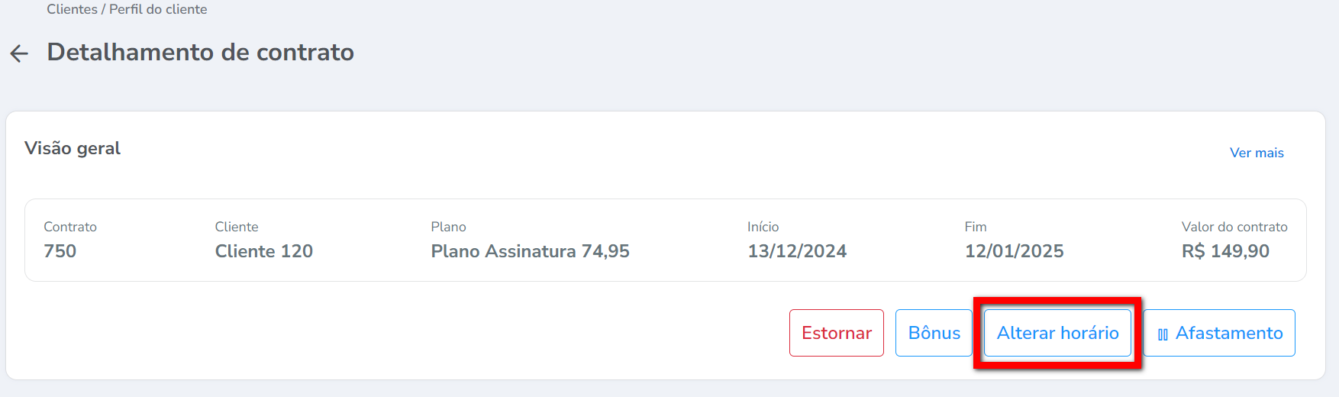The width and height of the screenshot is (1339, 397).
Task: Click the Plano field label
Action: tap(448, 227)
